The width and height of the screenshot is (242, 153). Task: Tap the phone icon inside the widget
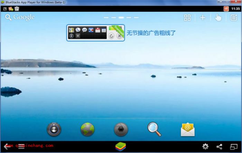(78, 30)
